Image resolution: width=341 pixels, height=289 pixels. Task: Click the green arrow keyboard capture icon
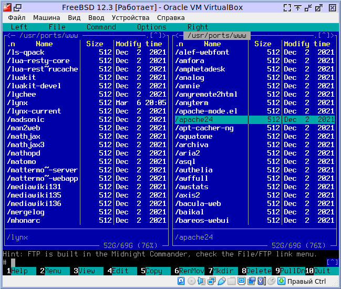(281, 281)
